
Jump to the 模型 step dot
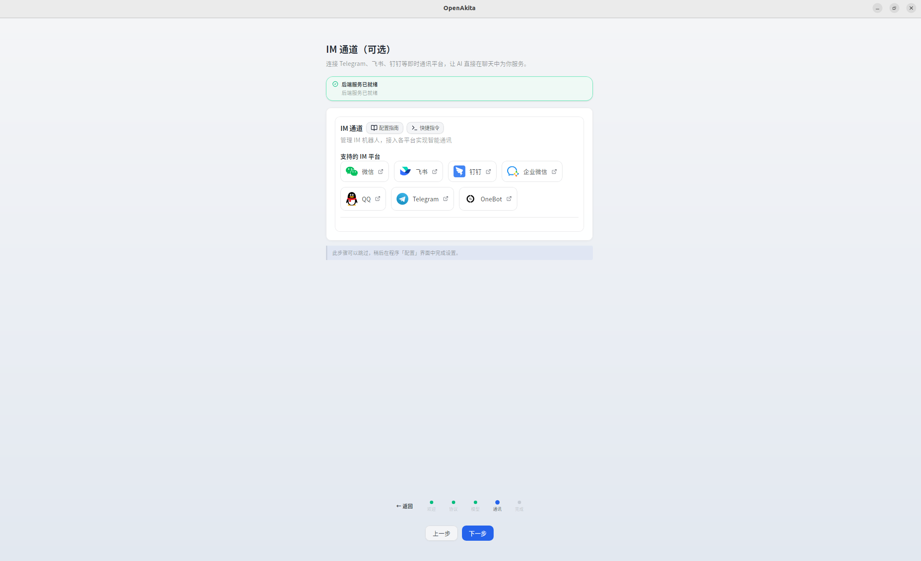pyautogui.click(x=475, y=502)
